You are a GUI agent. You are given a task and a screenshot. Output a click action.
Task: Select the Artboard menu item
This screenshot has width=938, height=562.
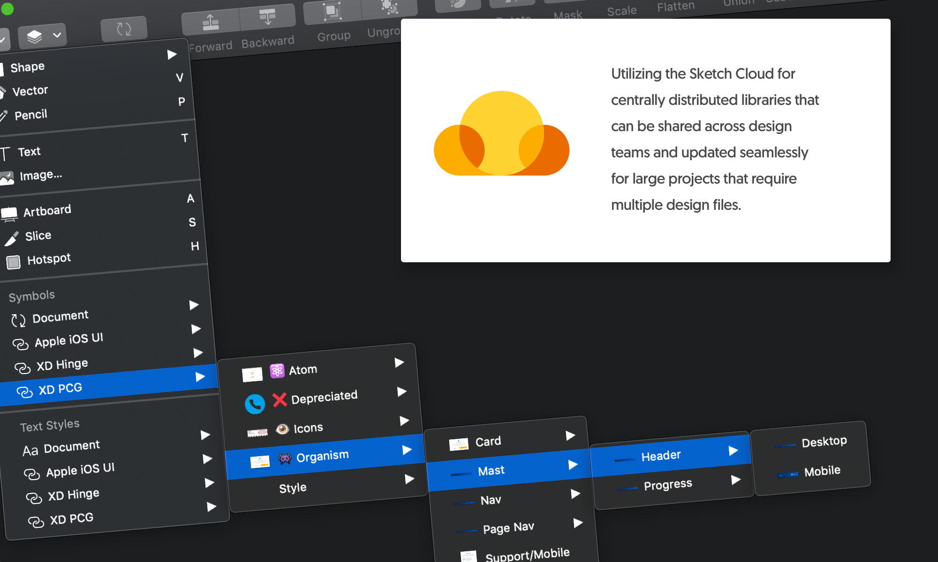(x=47, y=211)
